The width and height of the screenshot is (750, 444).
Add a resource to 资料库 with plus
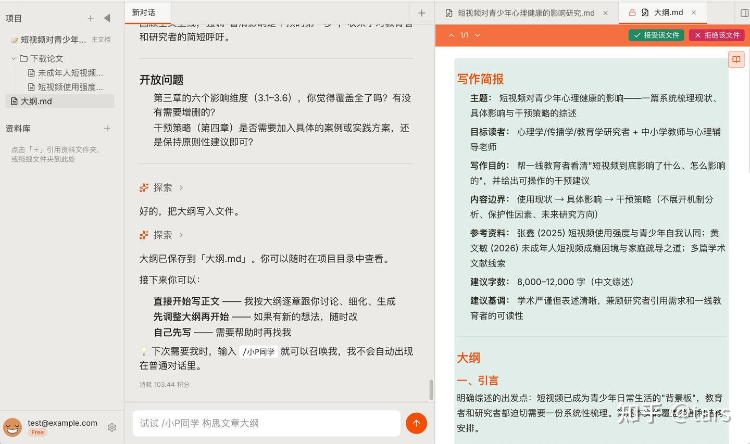107,128
